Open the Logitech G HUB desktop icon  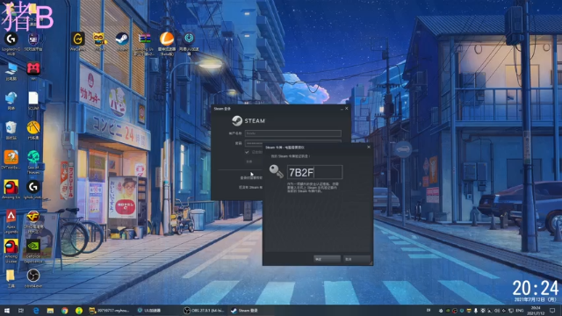(11, 39)
